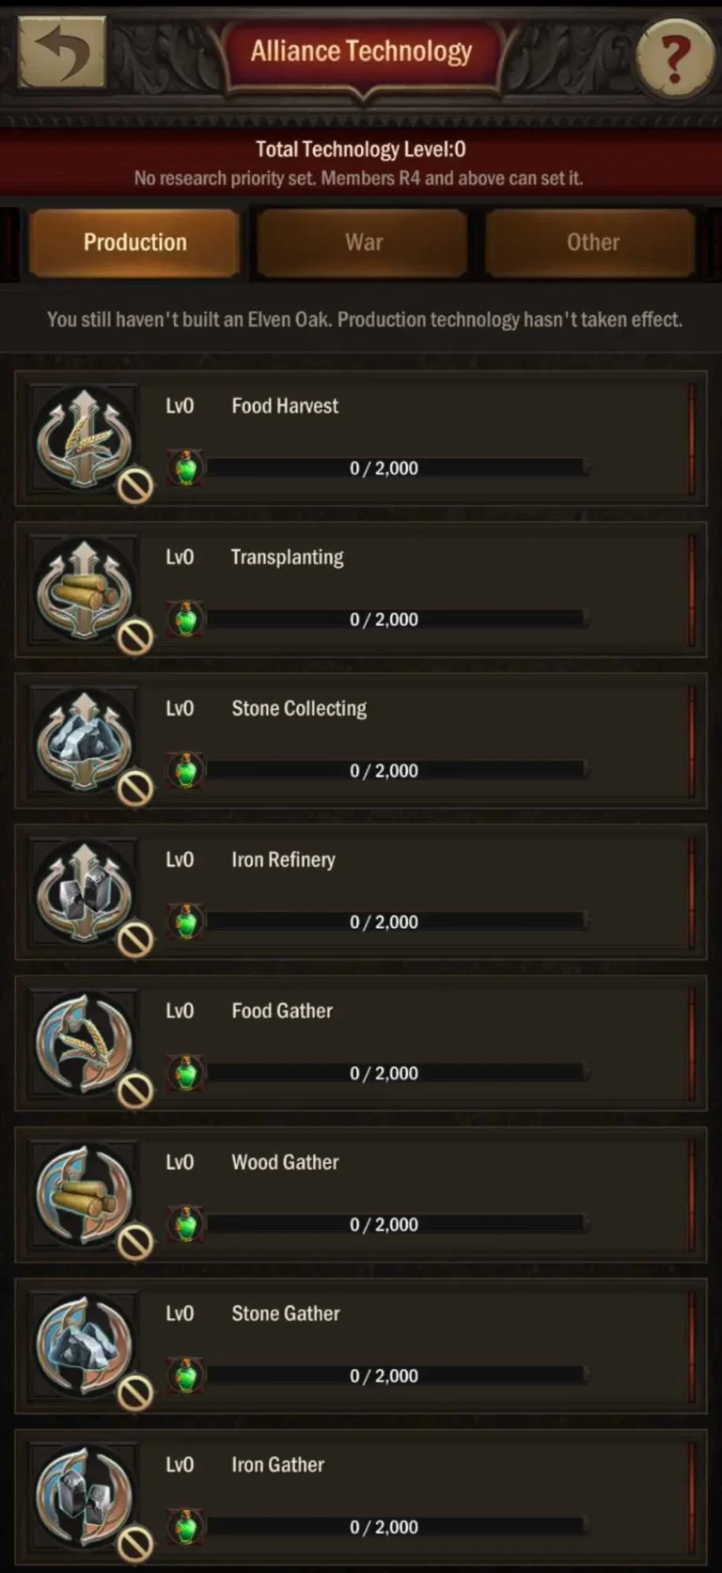The image size is (722, 1573).
Task: Click the Stone Collecting technology name
Action: [x=299, y=709]
